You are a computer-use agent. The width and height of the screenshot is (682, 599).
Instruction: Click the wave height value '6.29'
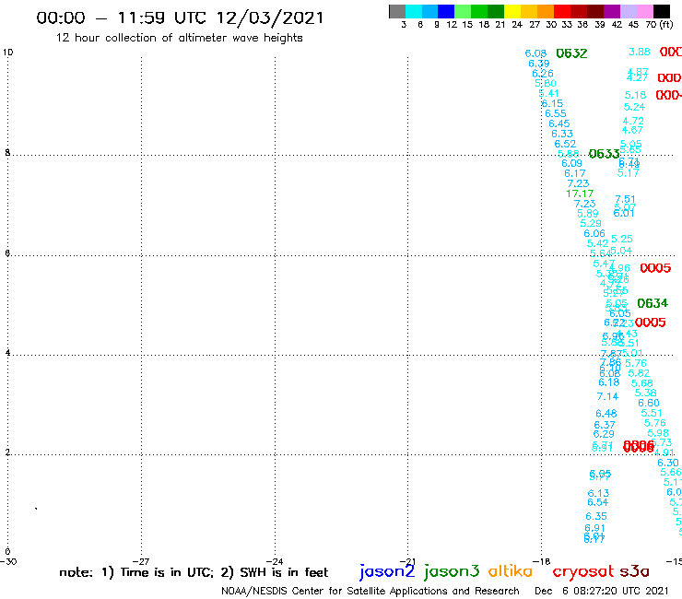604,434
